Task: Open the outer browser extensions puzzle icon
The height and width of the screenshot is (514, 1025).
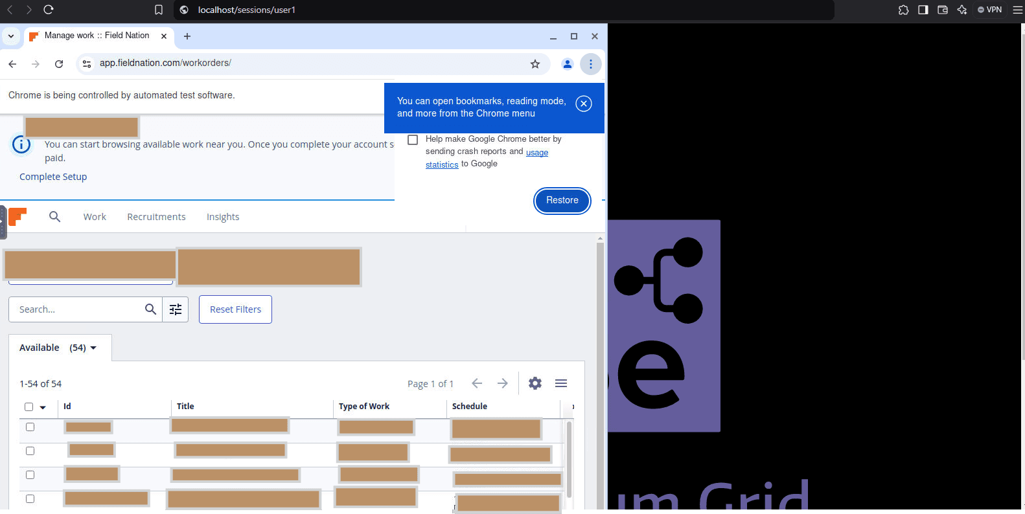Action: tap(904, 10)
